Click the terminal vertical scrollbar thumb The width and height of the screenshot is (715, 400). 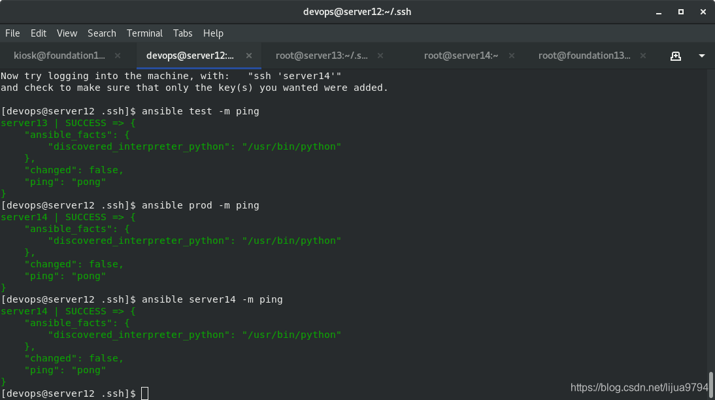711,386
